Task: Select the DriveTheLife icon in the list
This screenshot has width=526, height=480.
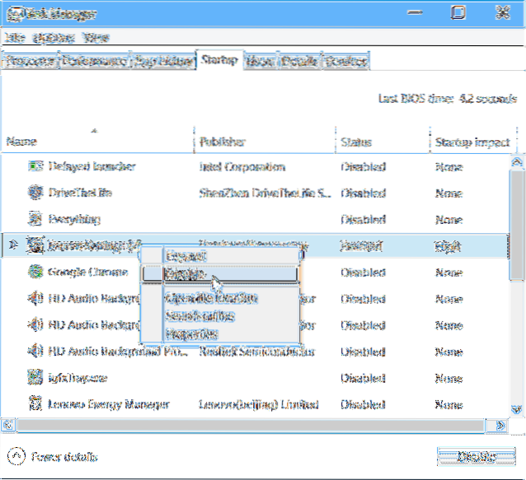Action: click(x=35, y=193)
